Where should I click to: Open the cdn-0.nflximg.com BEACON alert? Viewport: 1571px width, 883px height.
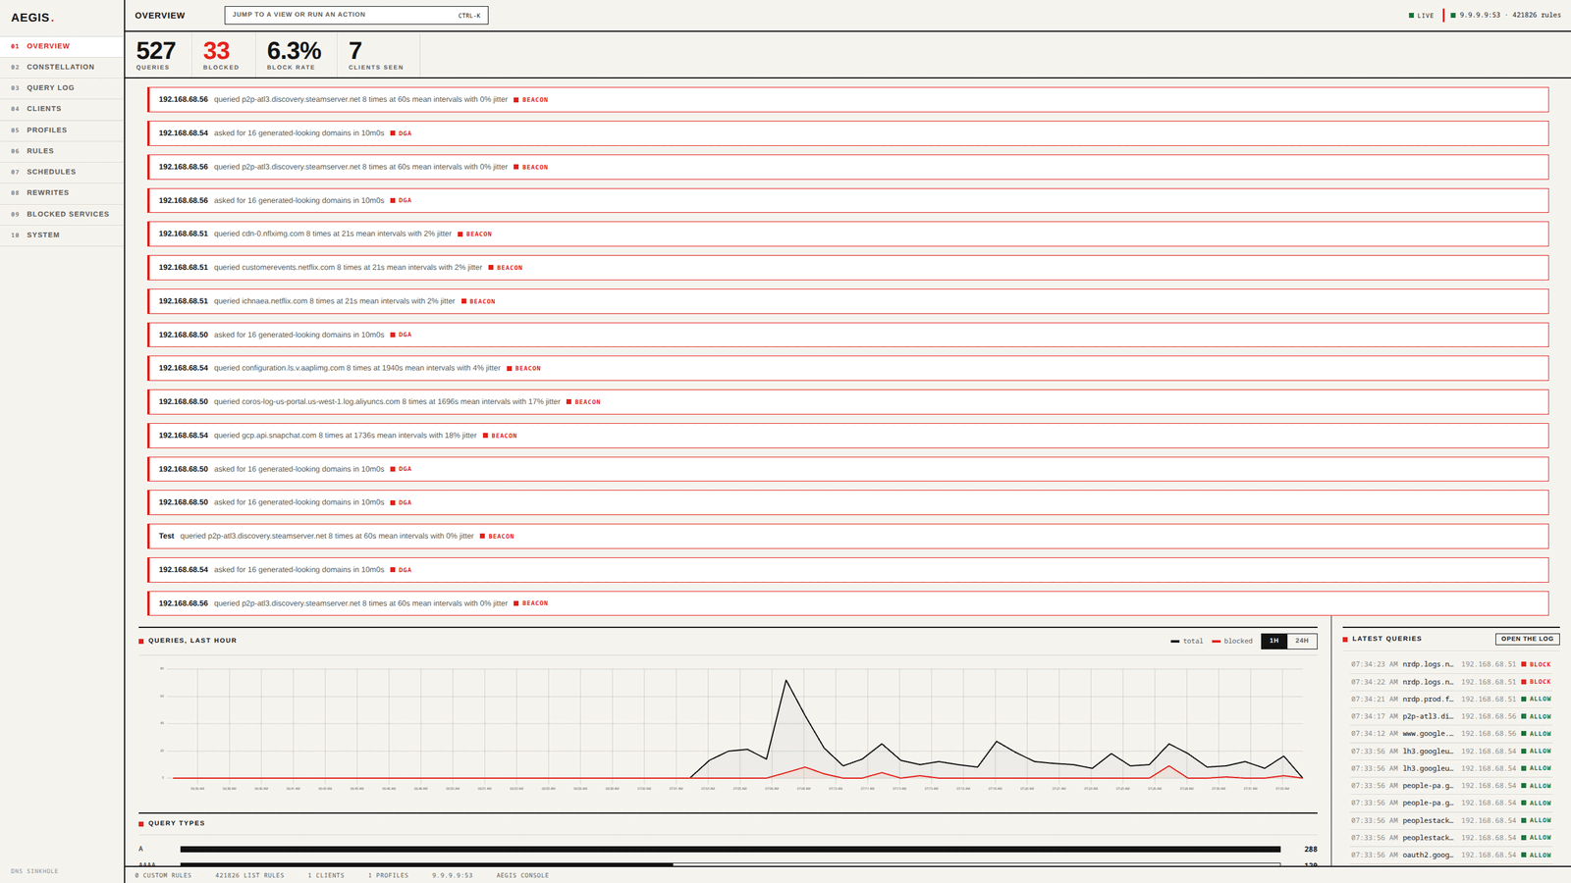point(848,234)
